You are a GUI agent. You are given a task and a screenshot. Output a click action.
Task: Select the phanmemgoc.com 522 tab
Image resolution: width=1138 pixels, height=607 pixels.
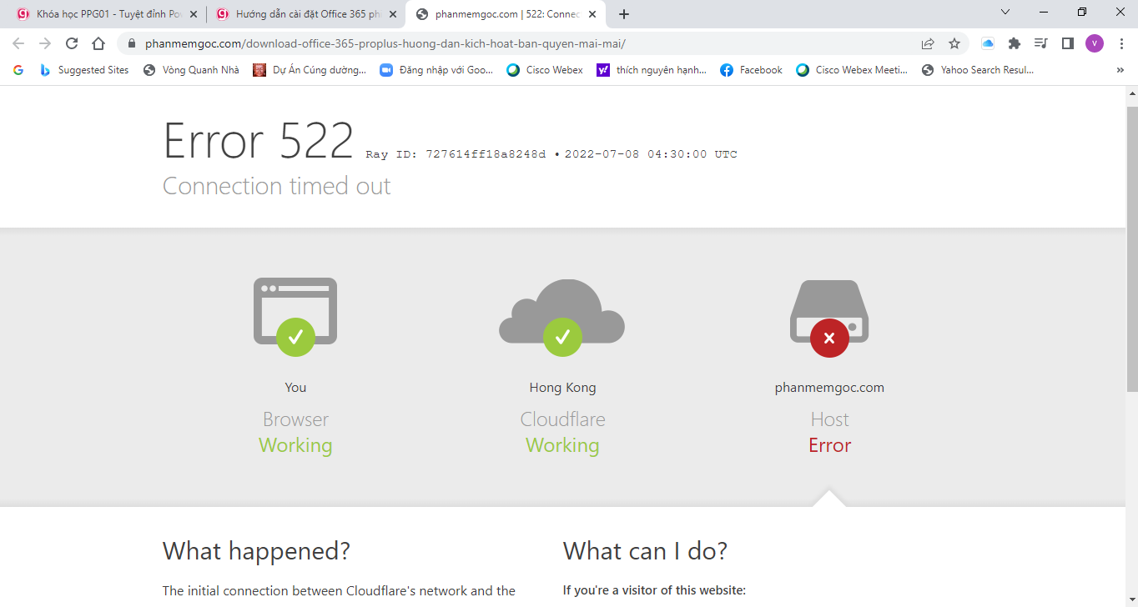click(506, 14)
